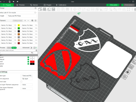This screenshot has height=102, width=136.
Task: Select the Scale tool
Action: click(x=84, y=9)
